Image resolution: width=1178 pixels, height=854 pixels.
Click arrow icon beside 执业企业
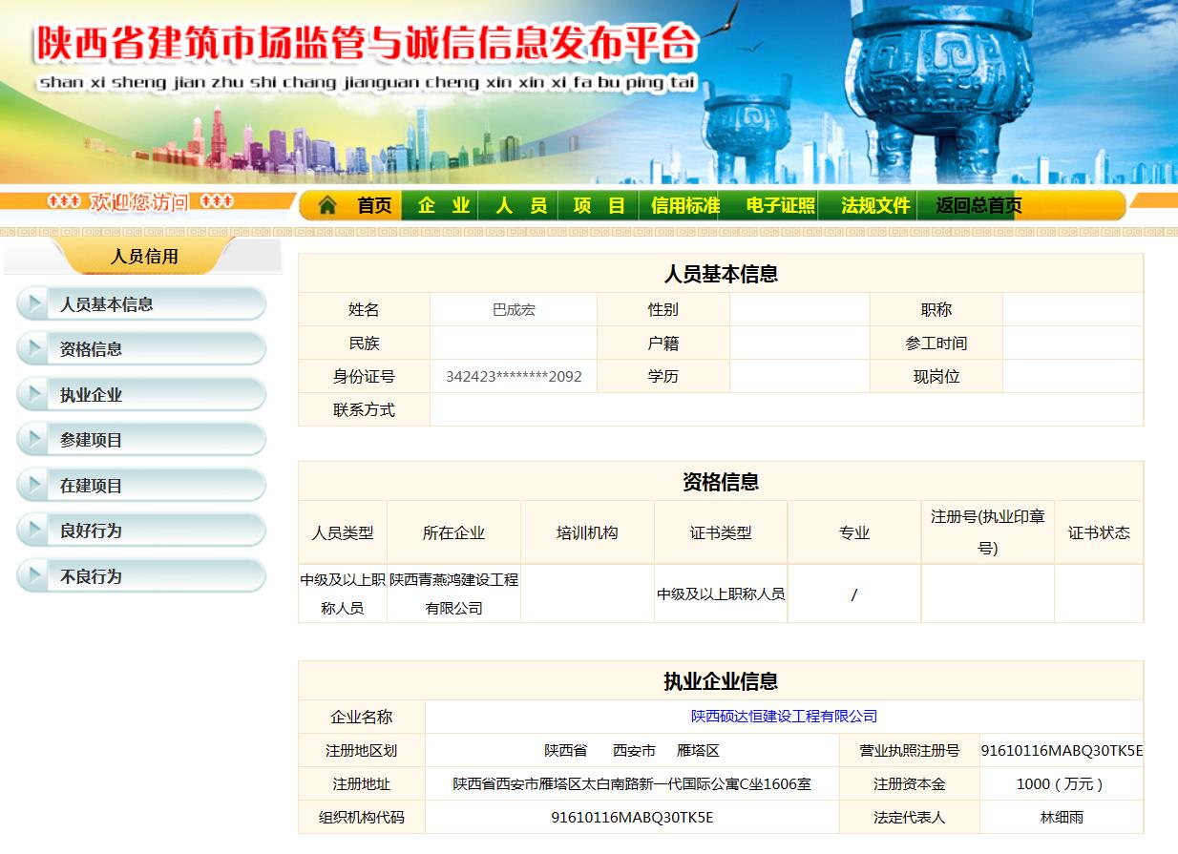[x=34, y=395]
